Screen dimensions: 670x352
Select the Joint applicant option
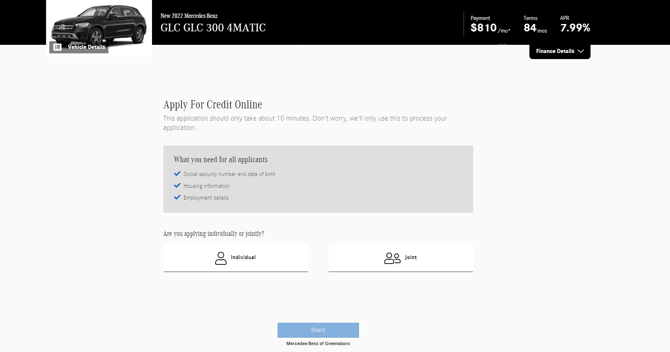pyautogui.click(x=401, y=258)
